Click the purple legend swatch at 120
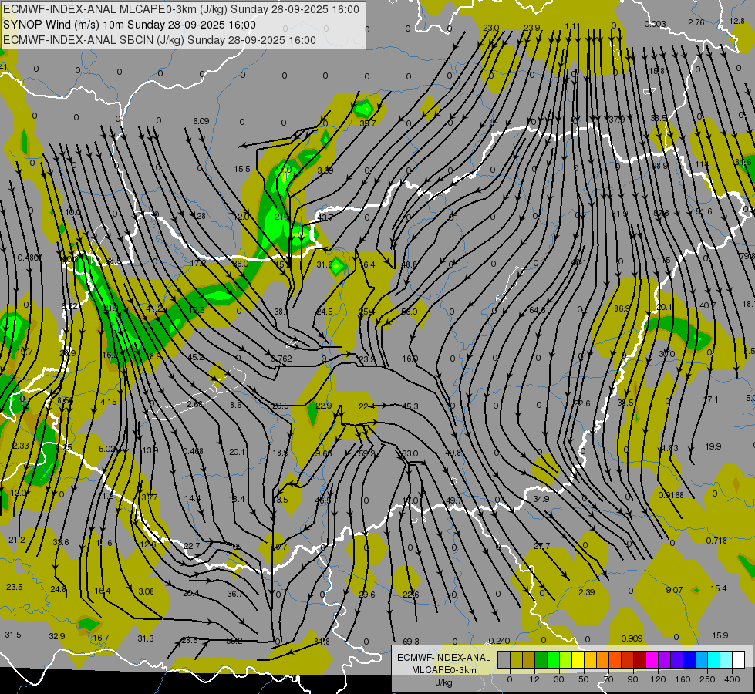The height and width of the screenshot is (694, 755). [665, 660]
